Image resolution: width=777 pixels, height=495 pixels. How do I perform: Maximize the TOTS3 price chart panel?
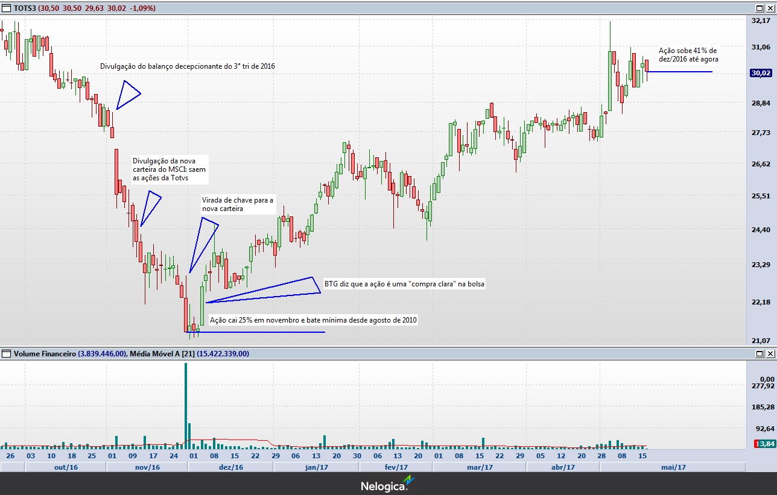[759, 8]
